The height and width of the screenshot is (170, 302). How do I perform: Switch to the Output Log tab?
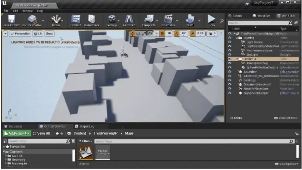pyautogui.click(x=84, y=126)
